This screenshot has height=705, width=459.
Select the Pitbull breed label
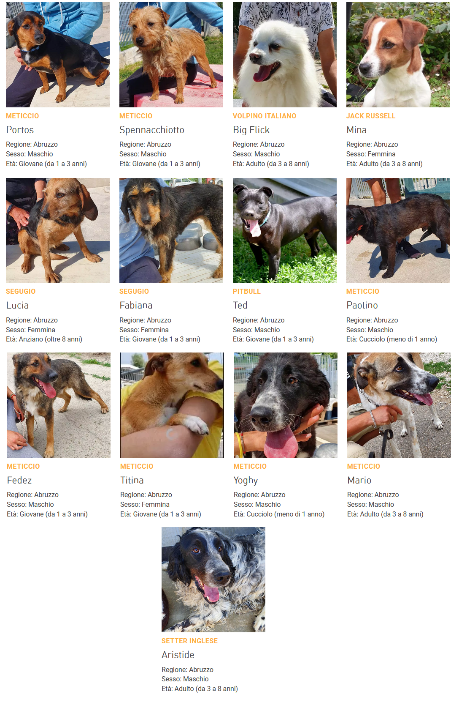(247, 291)
